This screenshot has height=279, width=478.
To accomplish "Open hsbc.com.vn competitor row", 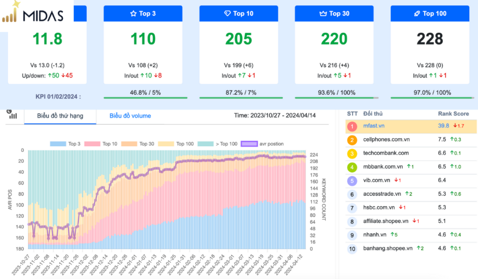I will (411, 207).
